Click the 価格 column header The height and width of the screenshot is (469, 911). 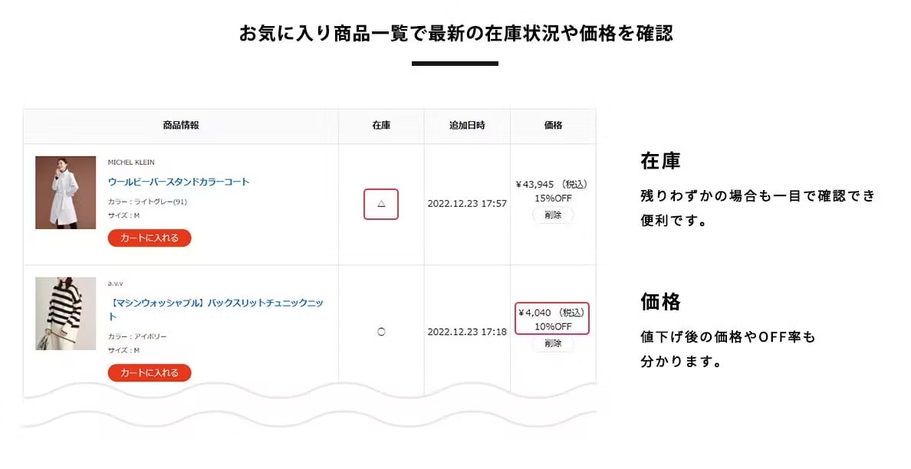click(x=553, y=126)
